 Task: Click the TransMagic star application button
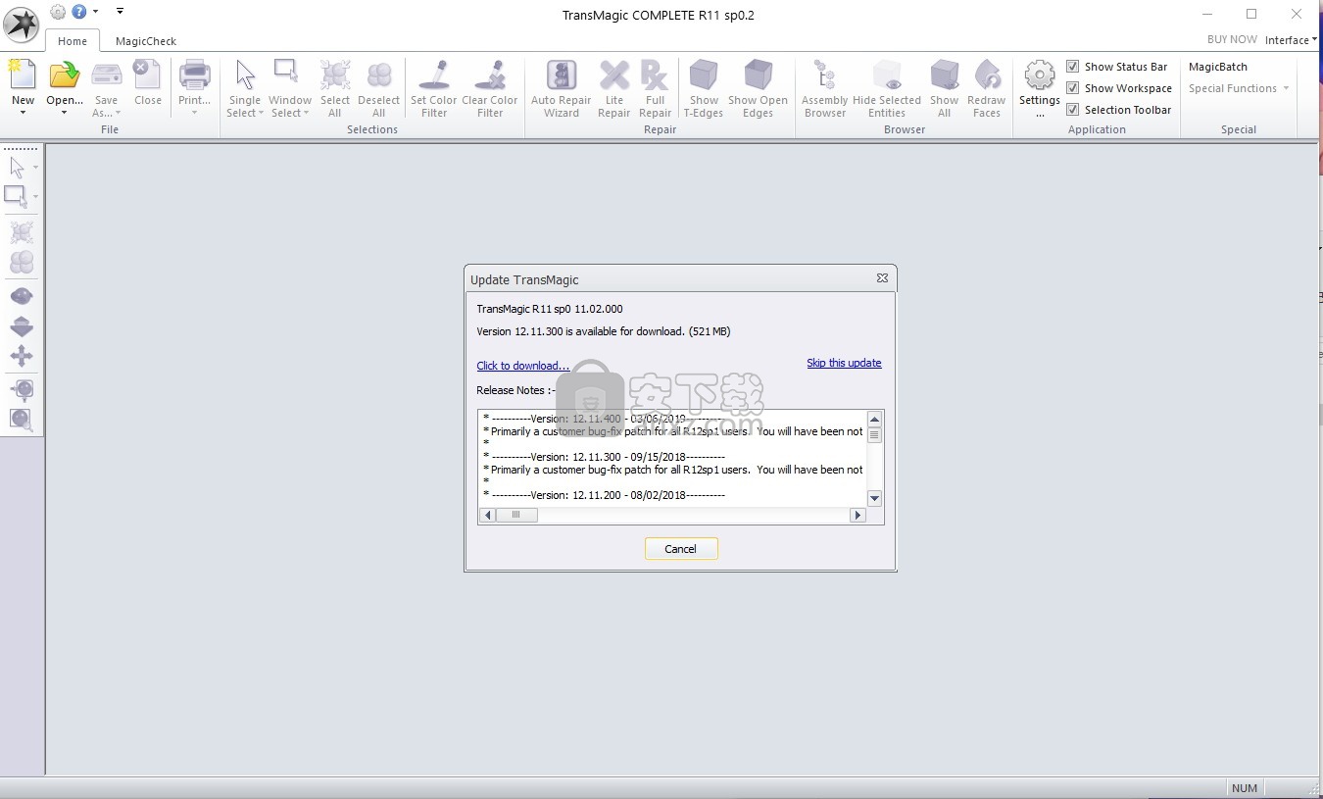(x=22, y=25)
